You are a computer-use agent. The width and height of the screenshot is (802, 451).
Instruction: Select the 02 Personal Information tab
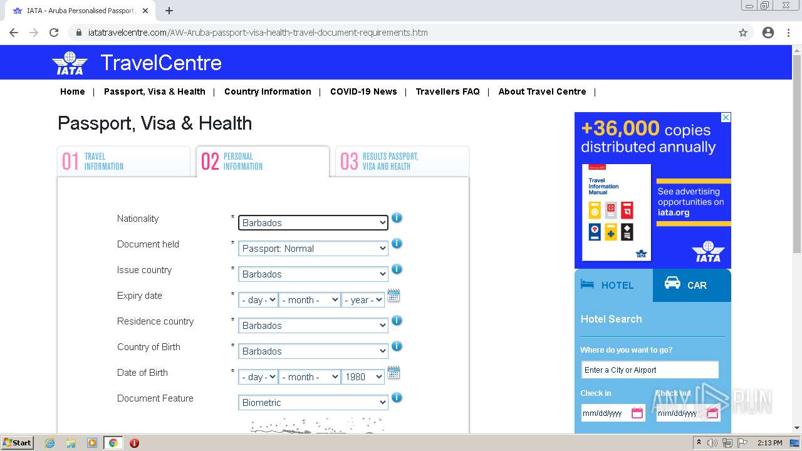click(263, 162)
